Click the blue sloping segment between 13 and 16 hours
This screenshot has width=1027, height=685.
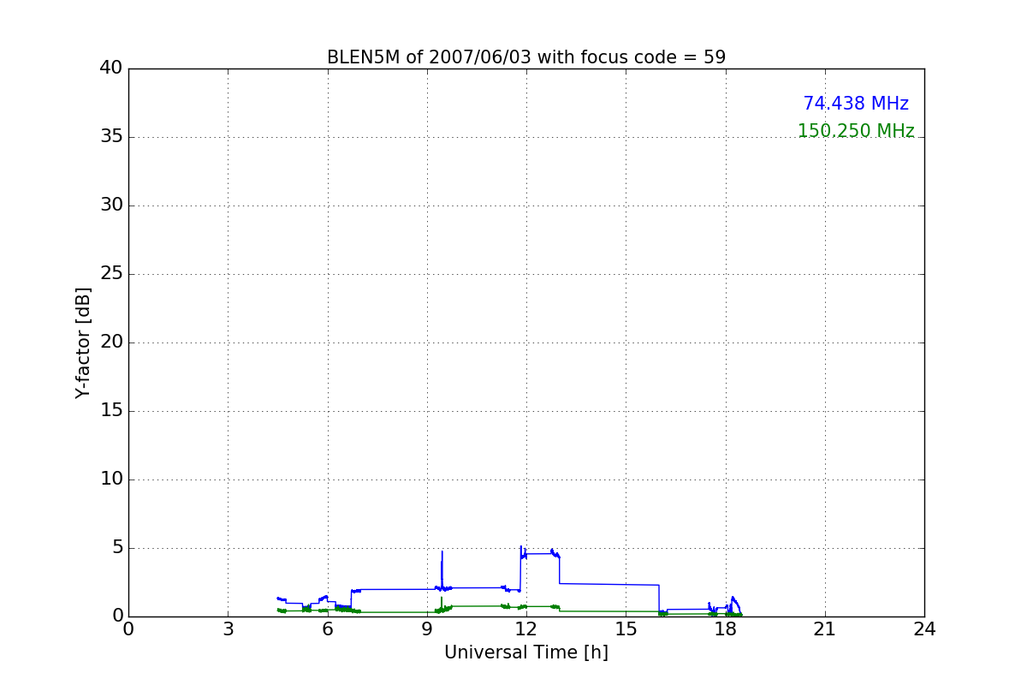(x=609, y=584)
